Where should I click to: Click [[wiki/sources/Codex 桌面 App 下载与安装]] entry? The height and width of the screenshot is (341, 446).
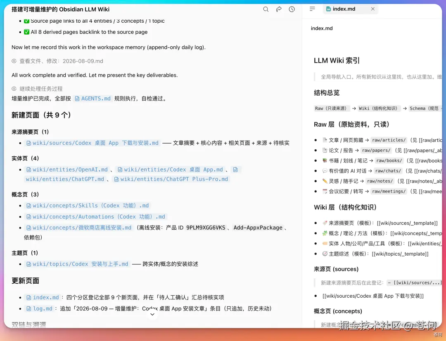coord(373,296)
